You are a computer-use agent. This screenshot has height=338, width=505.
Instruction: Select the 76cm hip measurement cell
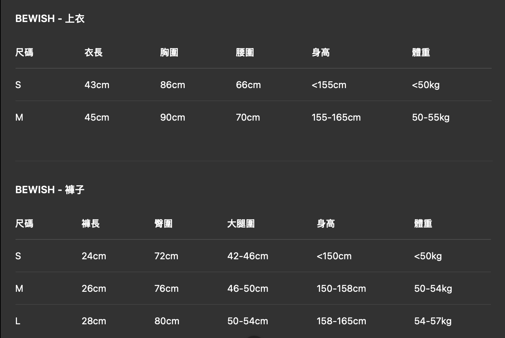coord(166,289)
